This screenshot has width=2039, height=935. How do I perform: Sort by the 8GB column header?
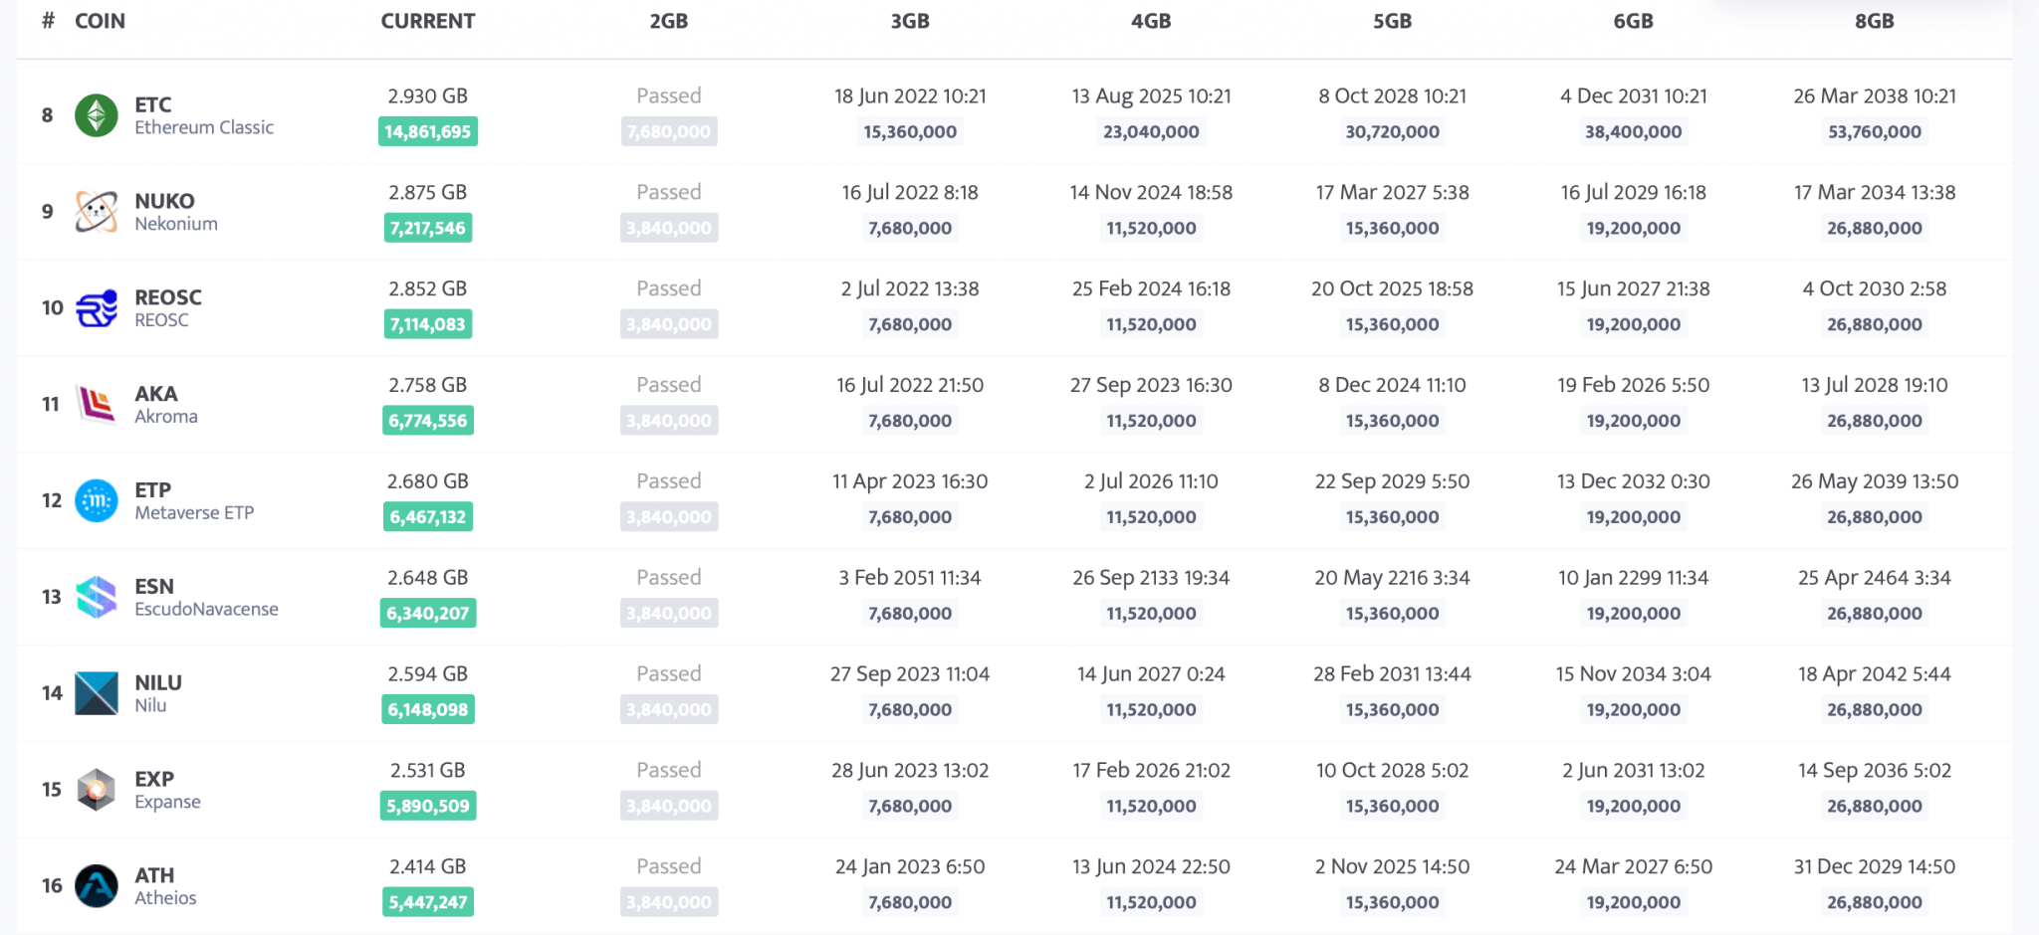click(x=1873, y=20)
